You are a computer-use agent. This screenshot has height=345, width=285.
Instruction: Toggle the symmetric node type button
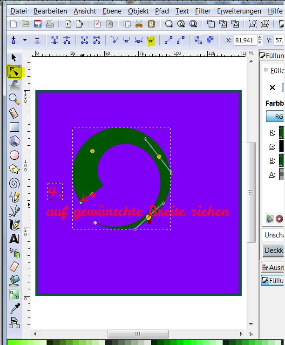[x=139, y=40]
